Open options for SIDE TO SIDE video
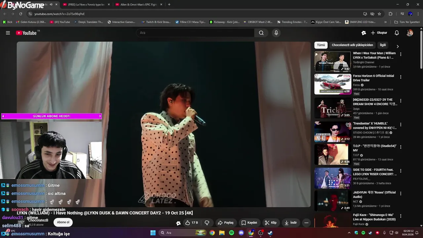This screenshot has height=238, width=423. [x=401, y=171]
